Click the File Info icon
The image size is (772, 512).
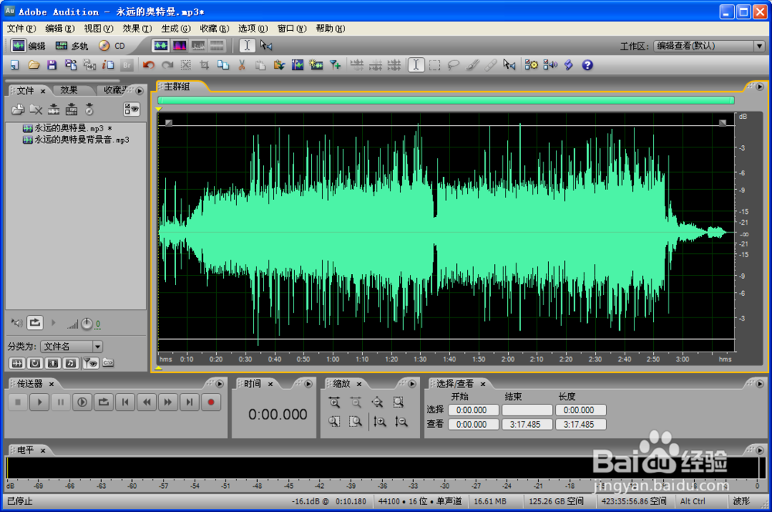108,65
